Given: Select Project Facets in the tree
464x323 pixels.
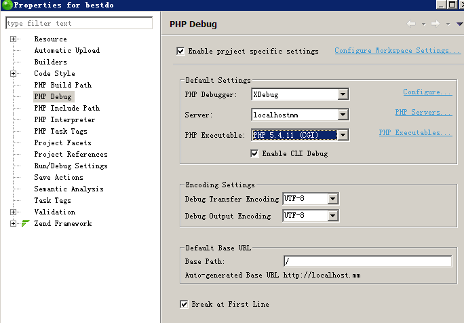Looking at the screenshot, I should pyautogui.click(x=62, y=142).
